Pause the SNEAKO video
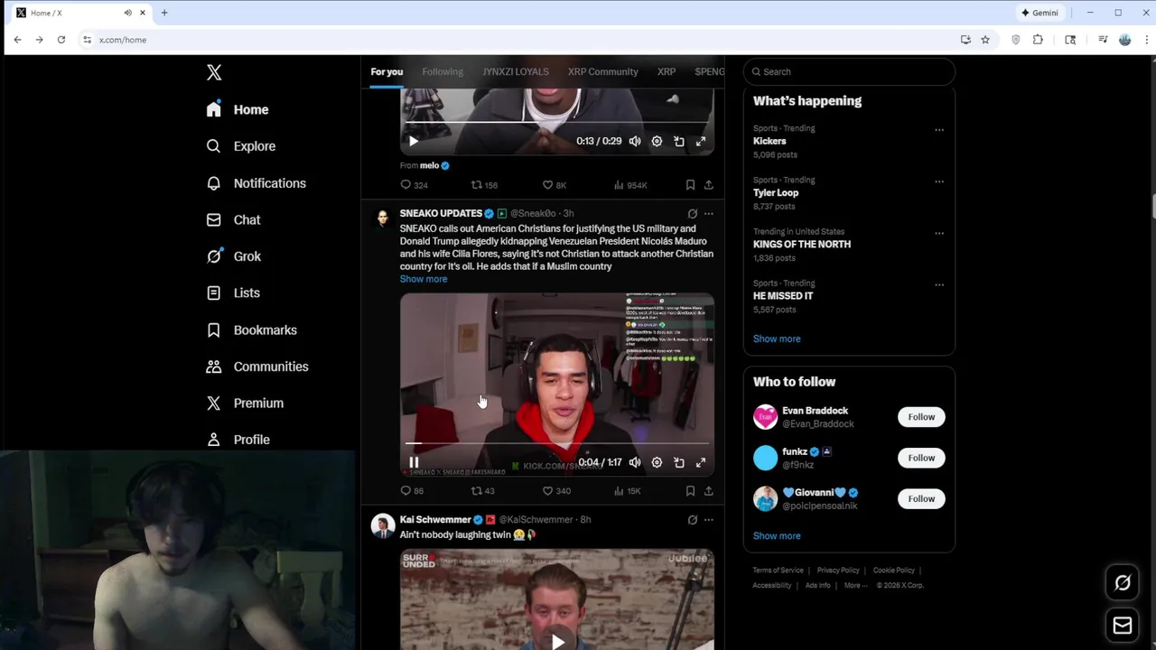This screenshot has width=1156, height=650. (414, 462)
